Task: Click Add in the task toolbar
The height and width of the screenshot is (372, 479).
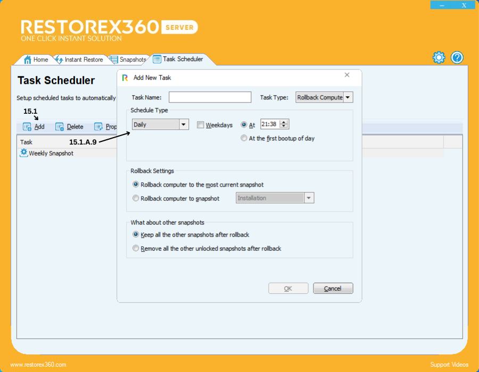Action: (34, 127)
